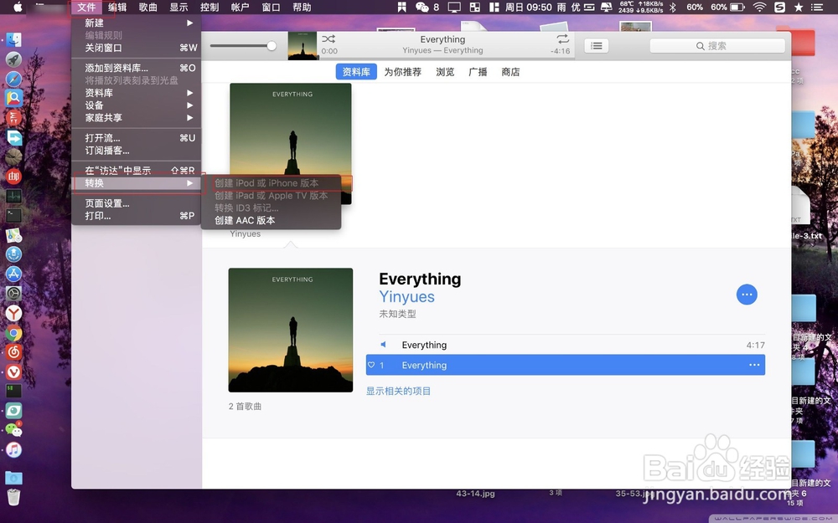Open NetEase Music red icon in Dock
Viewport: 838px width, 523px height.
pyautogui.click(x=13, y=352)
